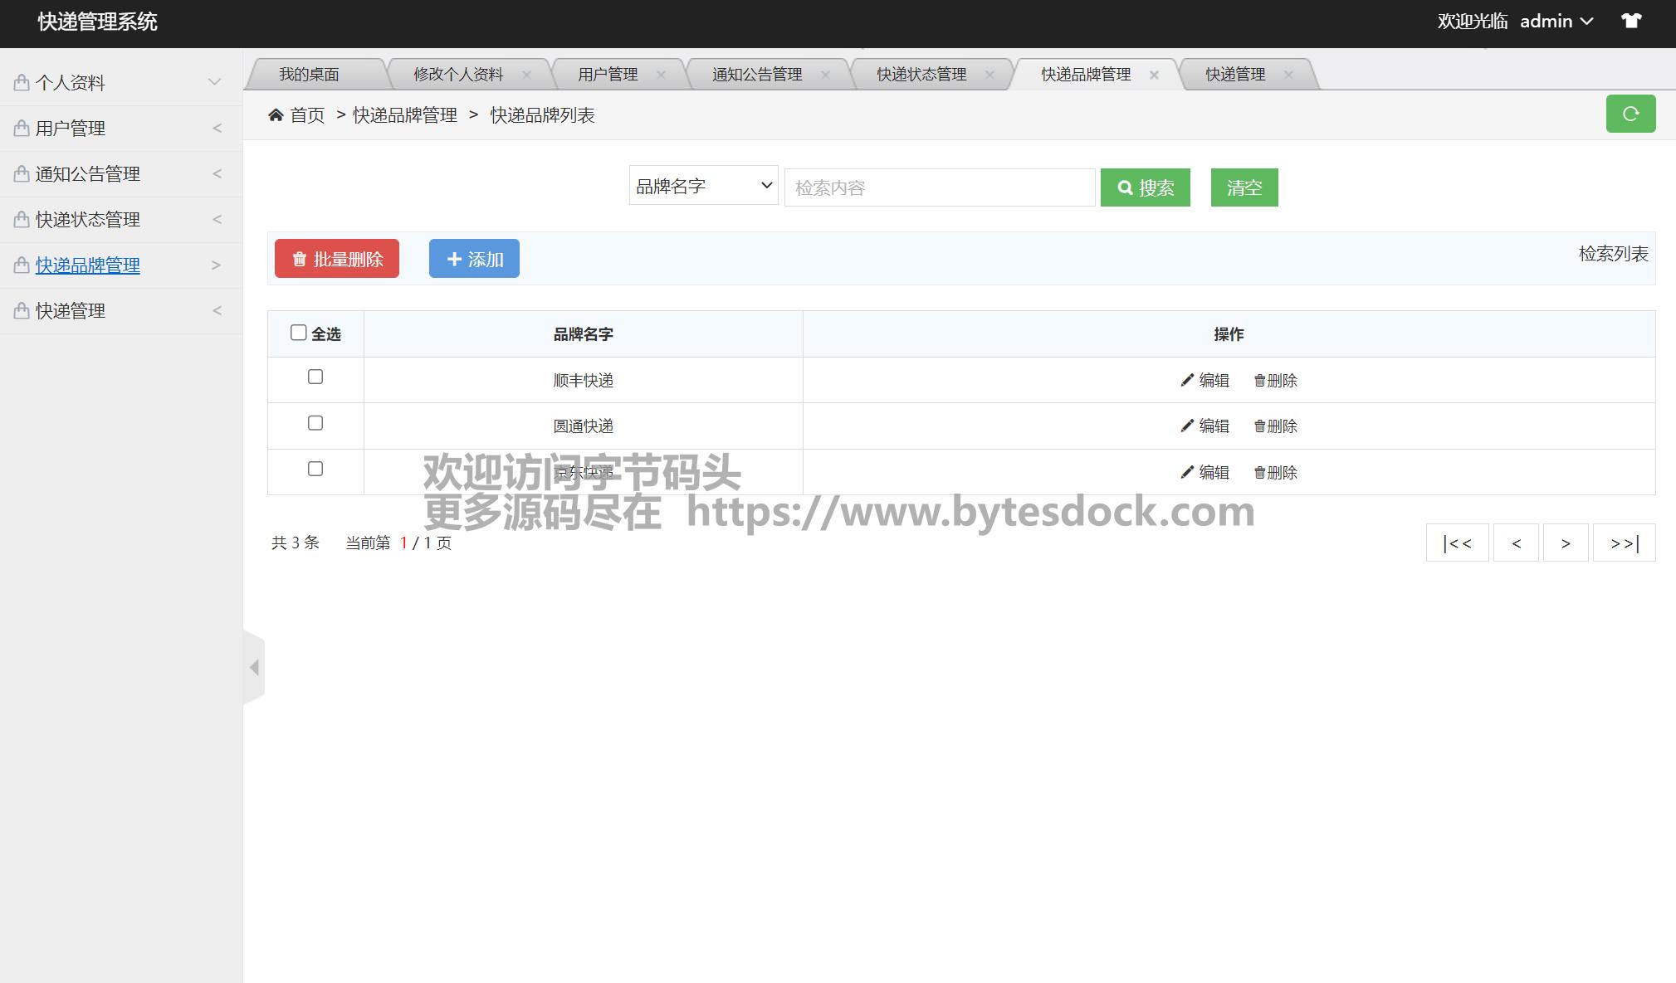Collapse the sidebar with left arrow handle

pyautogui.click(x=254, y=668)
